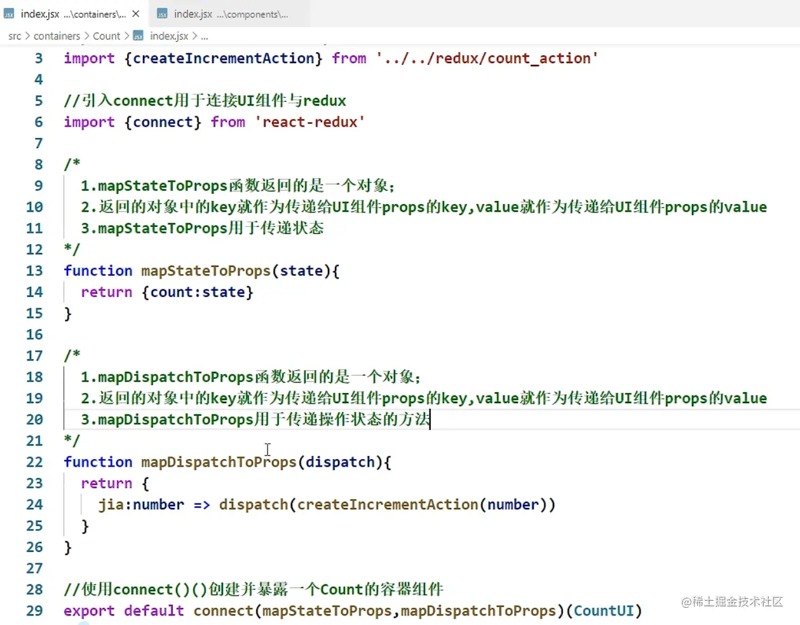
Task: Open breadcrumb ellipsis symbol segment
Action: (205, 36)
